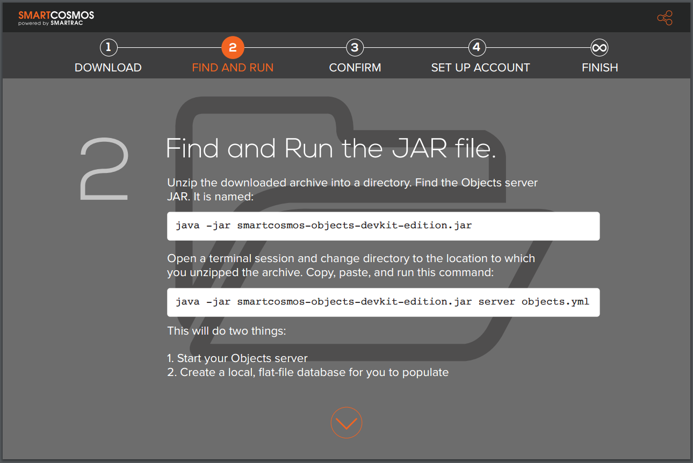Image resolution: width=693 pixels, height=463 pixels.
Task: Open the DOWNLOAD step label
Action: (108, 68)
